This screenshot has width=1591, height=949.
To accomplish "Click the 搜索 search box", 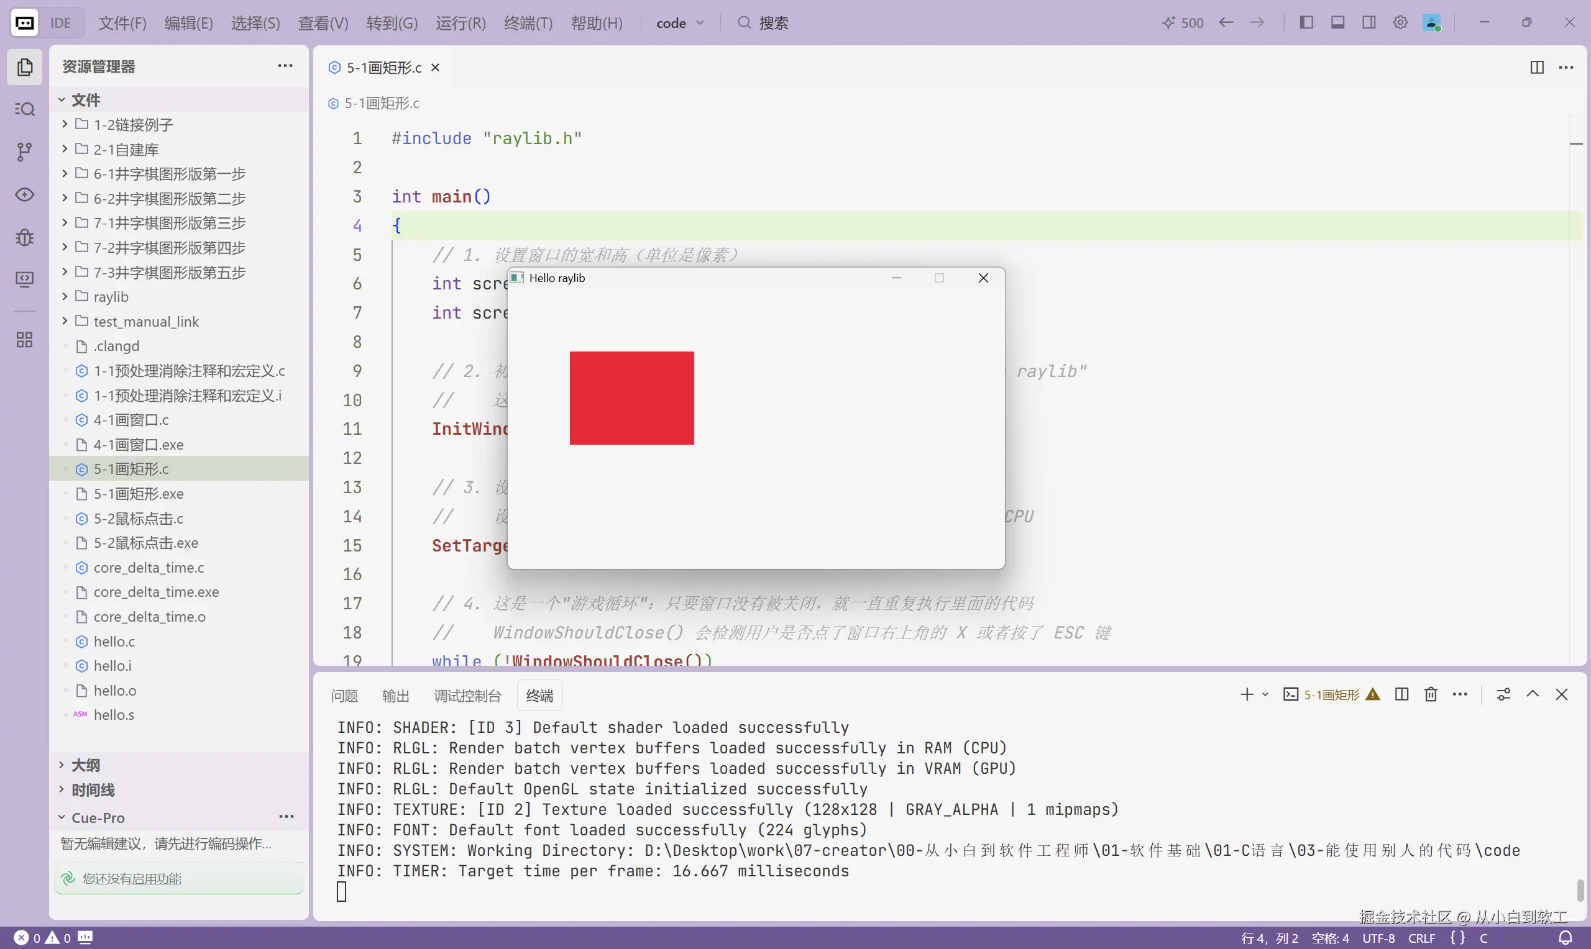I will tap(764, 23).
